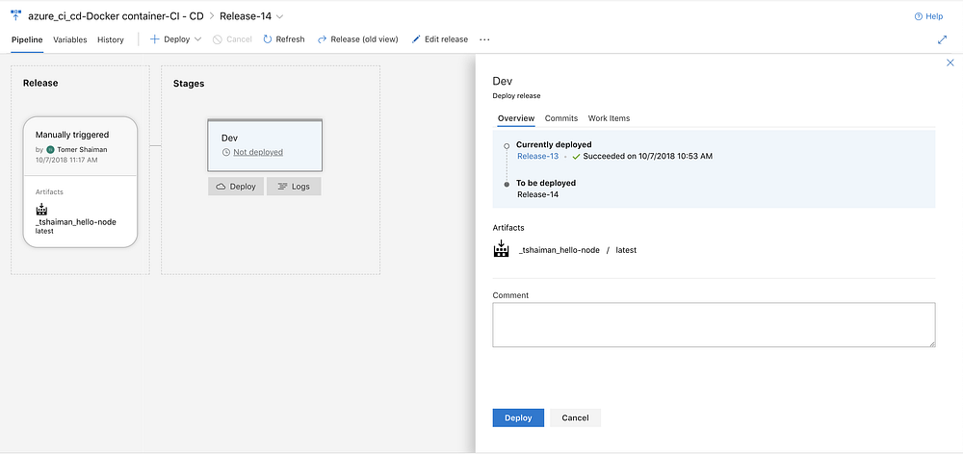Click the blue Deploy button in panel
This screenshot has width=963, height=454.
tap(518, 417)
